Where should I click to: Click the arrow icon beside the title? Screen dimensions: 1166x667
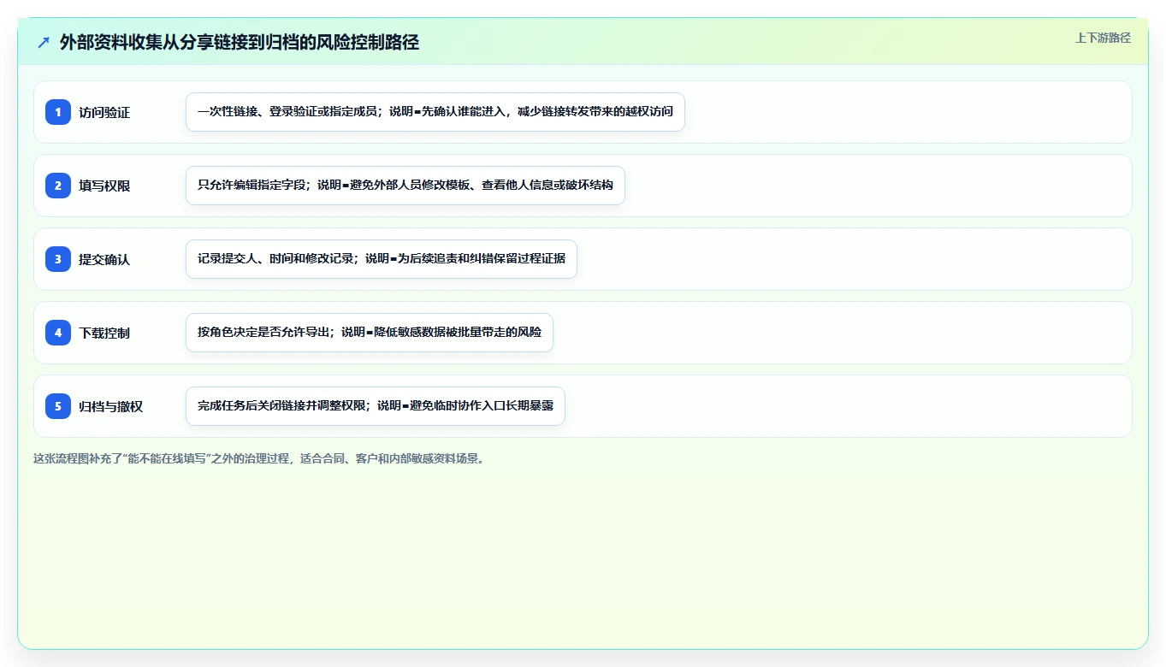tap(44, 42)
